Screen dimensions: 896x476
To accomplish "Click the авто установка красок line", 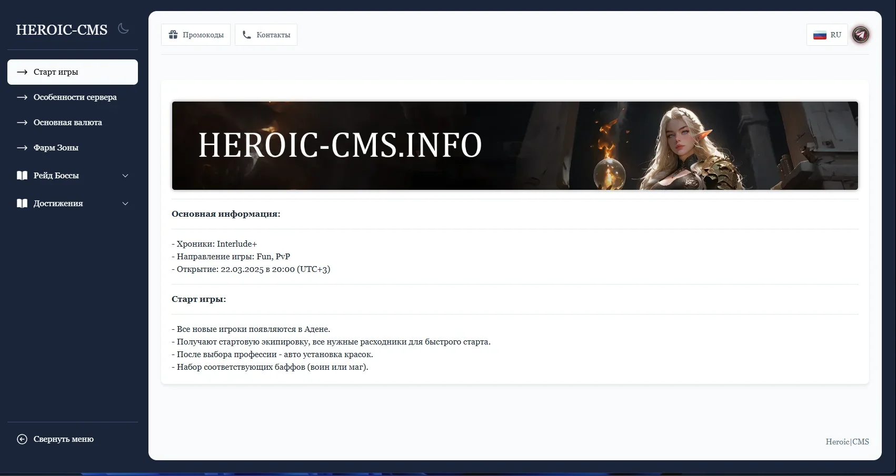I will (x=272, y=355).
